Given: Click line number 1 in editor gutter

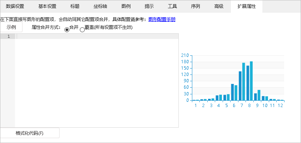Looking at the screenshot, I should coord(9,36).
